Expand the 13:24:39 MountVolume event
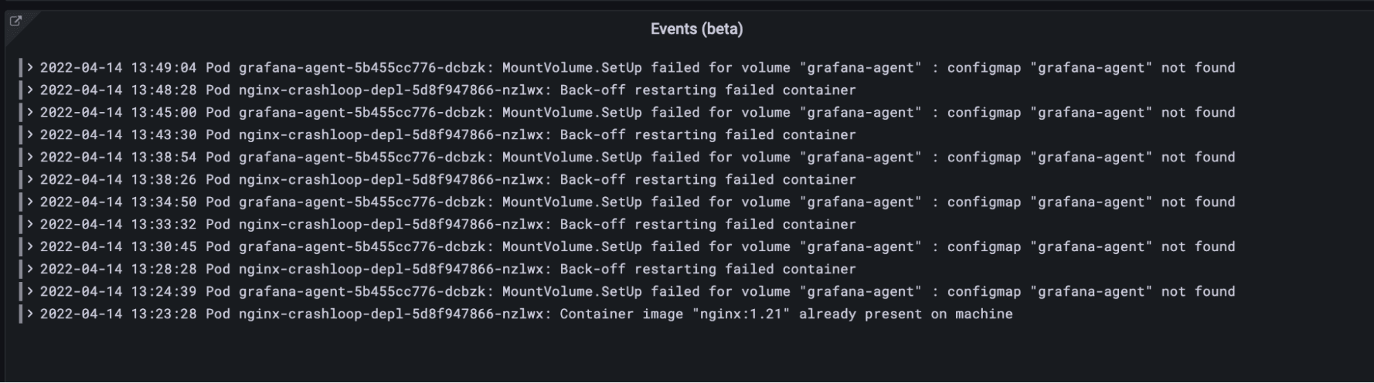The width and height of the screenshot is (1374, 383). 30,291
